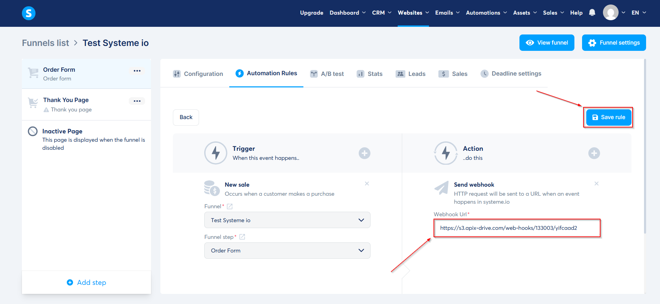Click the Trigger lightning bolt icon
The width and height of the screenshot is (660, 304).
tap(216, 153)
